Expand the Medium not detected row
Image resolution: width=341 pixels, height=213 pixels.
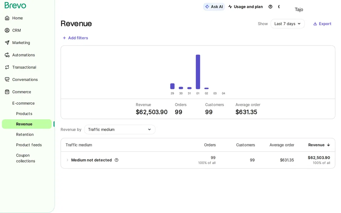click(67, 160)
